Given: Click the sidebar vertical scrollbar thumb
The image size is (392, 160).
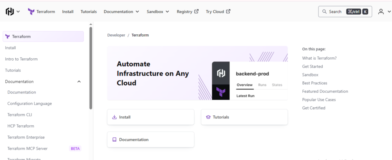Looking at the screenshot, I should 91,68.
